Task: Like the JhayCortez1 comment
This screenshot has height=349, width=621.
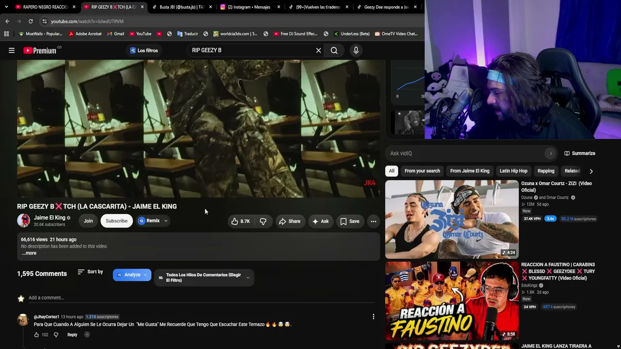Action: coord(36,334)
